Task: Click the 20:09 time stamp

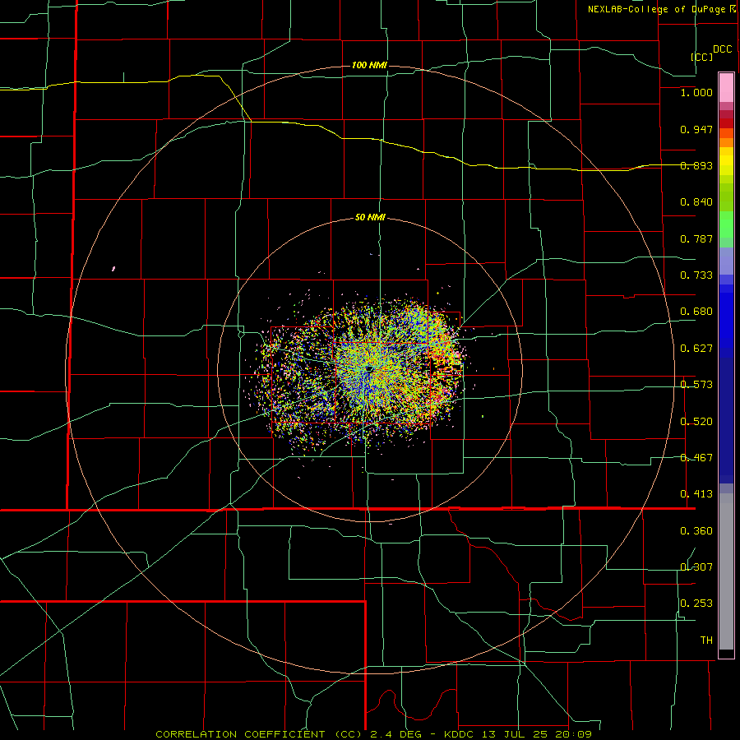Action: click(x=574, y=734)
